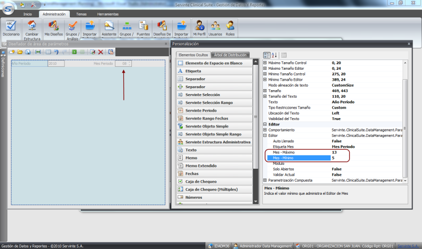Click the red X delete icon in designer toolbar
Image resolution: width=422 pixels, height=249 pixels.
pyautogui.click(x=100, y=52)
